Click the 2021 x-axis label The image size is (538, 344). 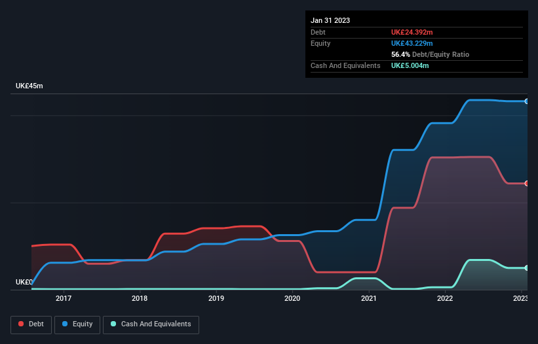(369, 298)
